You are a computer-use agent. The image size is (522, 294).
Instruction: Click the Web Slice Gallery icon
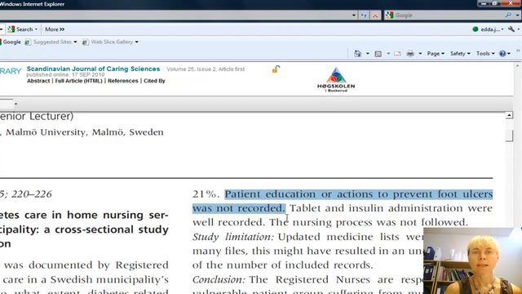86,42
